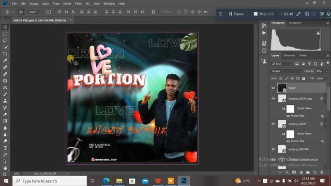Viewport: 331px width, 186px height.
Task: Select the Pen tool
Action: click(x=5, y=155)
